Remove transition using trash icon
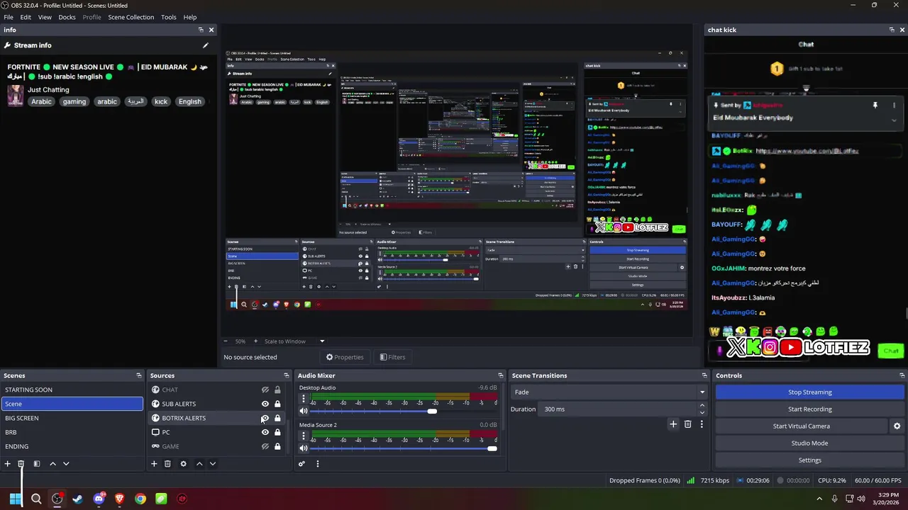 [687, 424]
